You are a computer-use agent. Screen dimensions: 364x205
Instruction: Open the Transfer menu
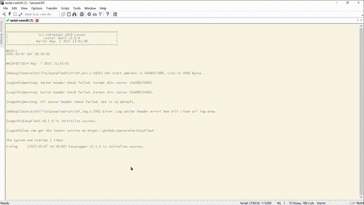click(x=52, y=8)
